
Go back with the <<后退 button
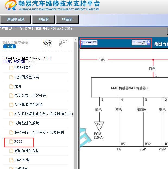(43, 19)
